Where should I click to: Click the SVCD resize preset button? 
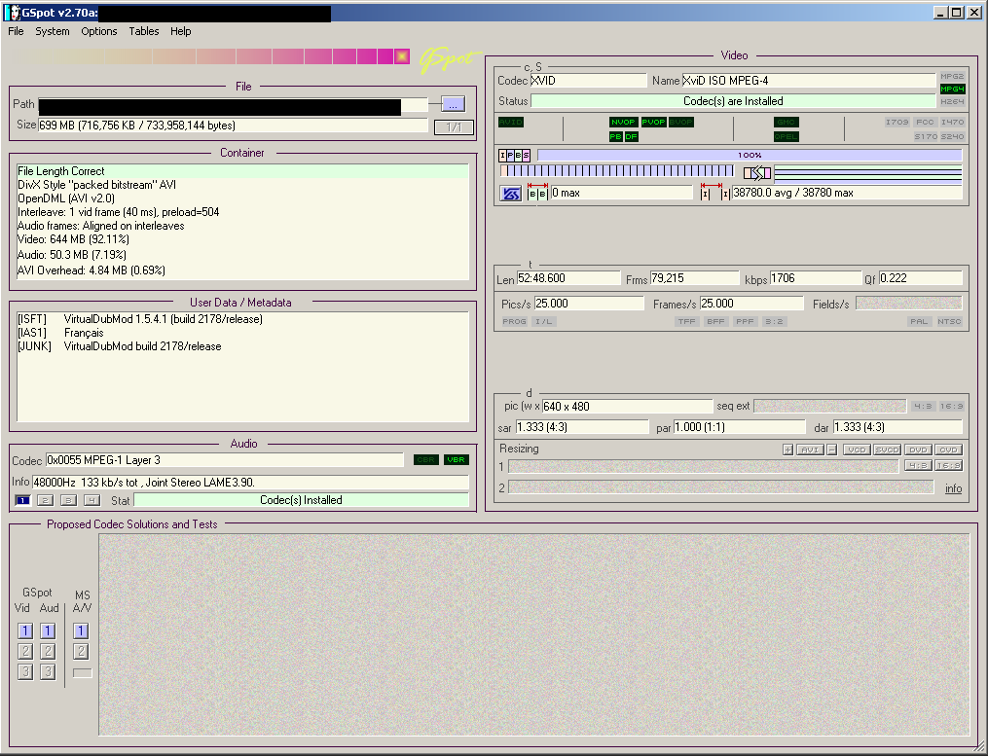887,450
